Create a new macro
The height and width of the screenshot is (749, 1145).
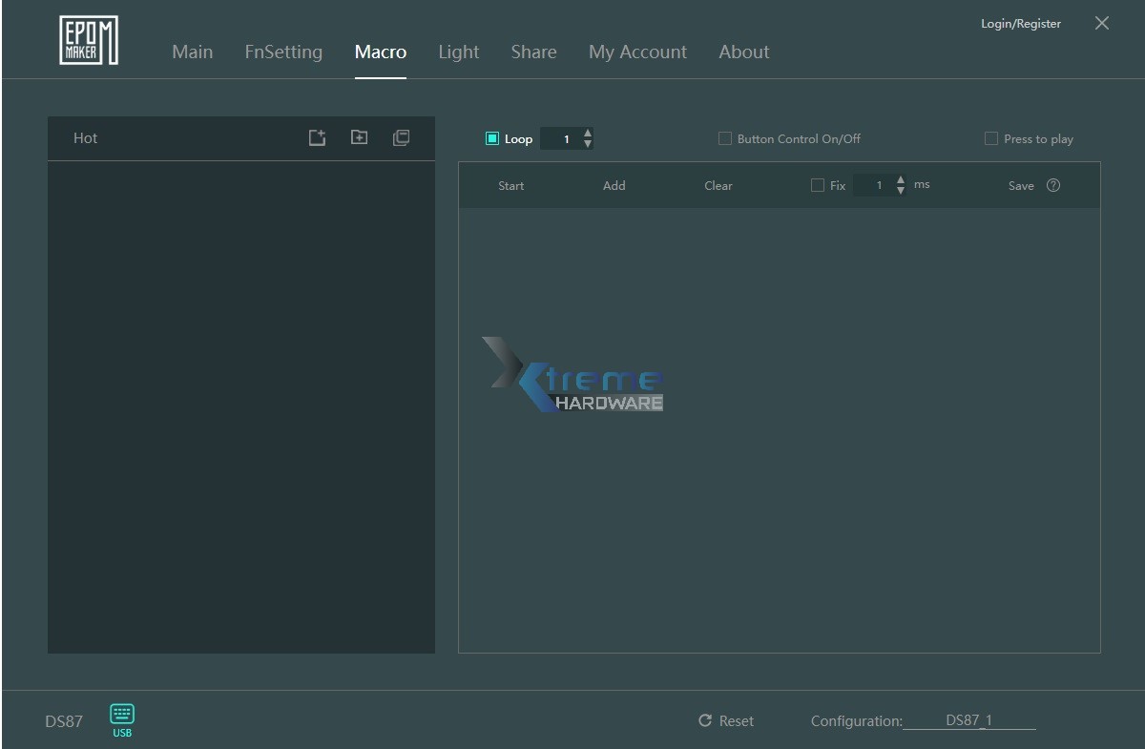pos(316,137)
